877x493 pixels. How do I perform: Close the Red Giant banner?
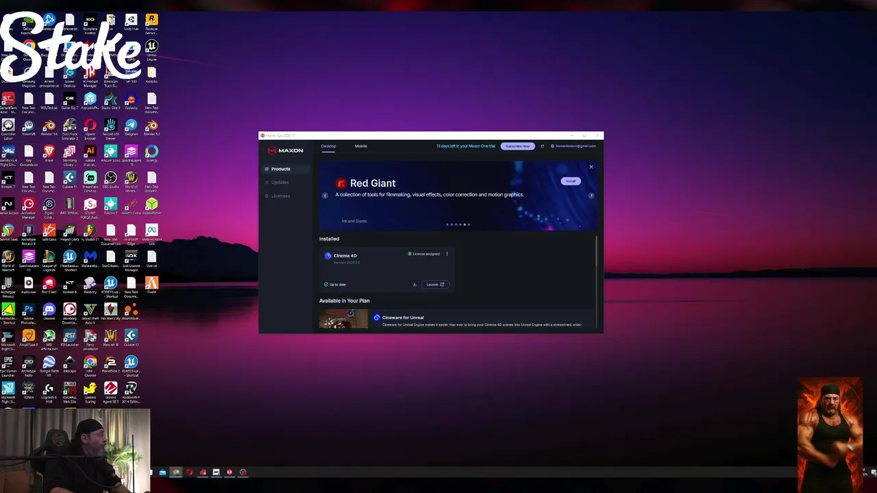(591, 167)
